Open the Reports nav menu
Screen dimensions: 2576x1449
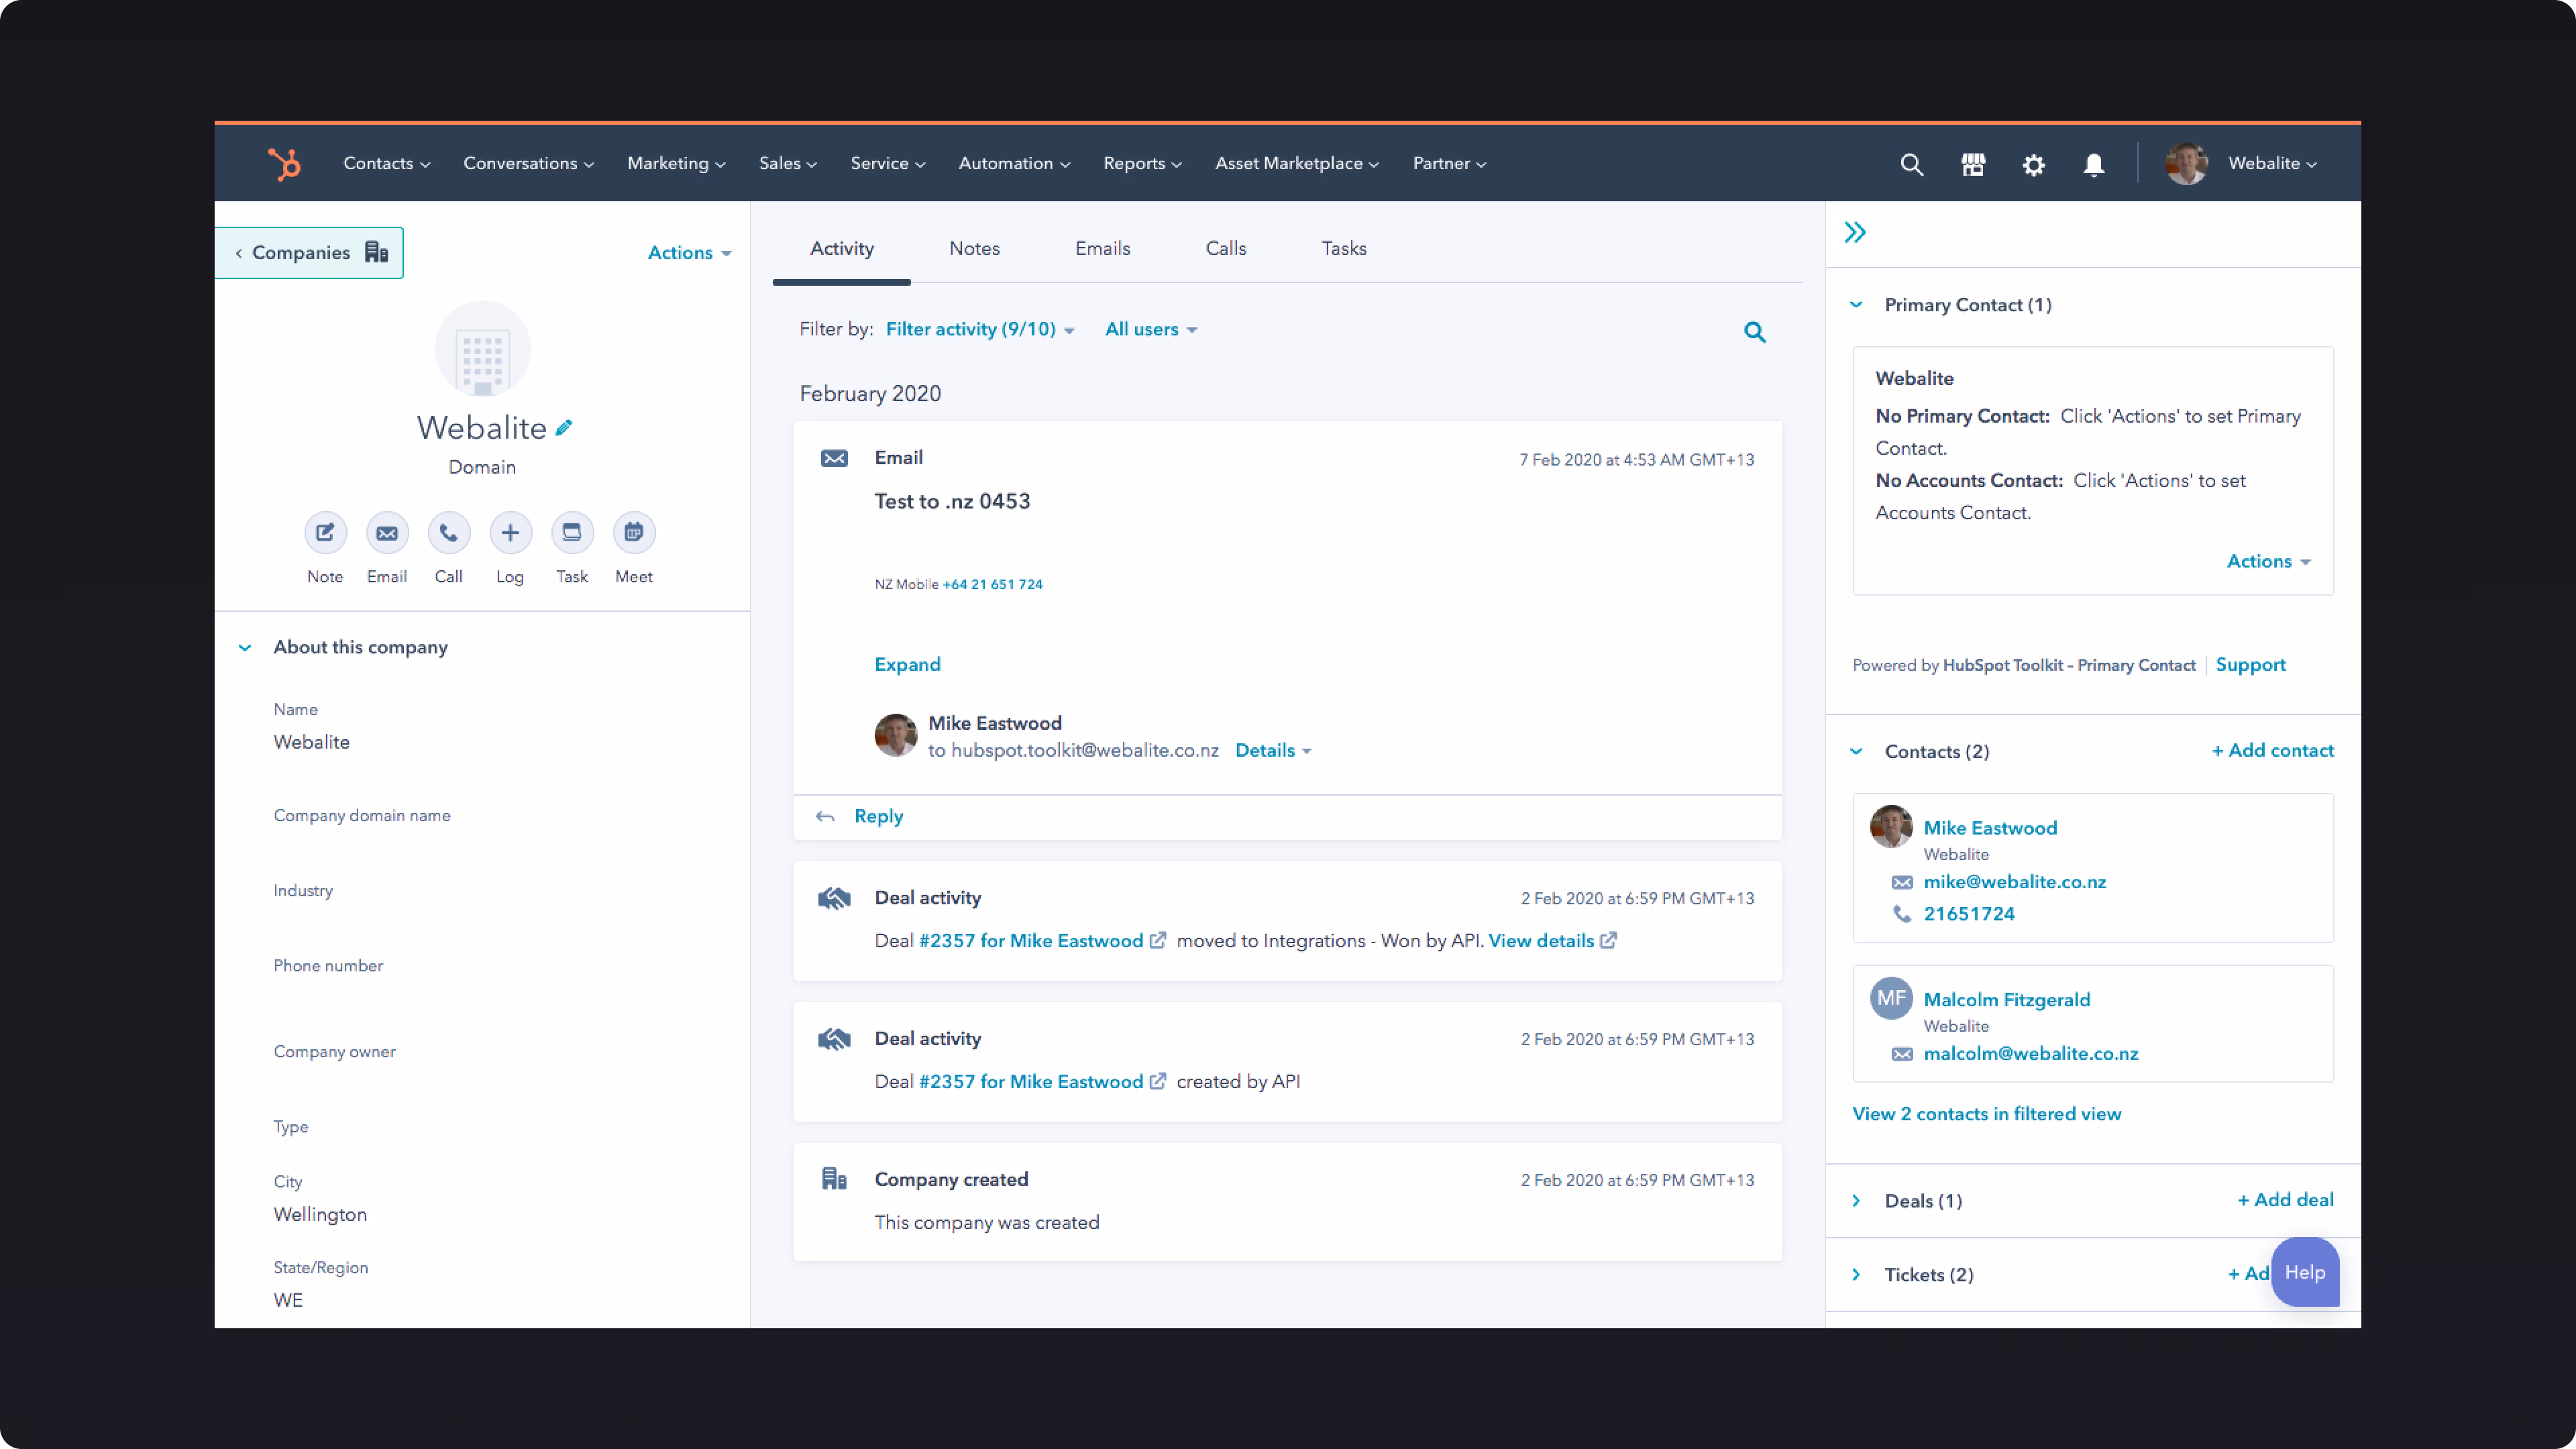(x=1142, y=164)
